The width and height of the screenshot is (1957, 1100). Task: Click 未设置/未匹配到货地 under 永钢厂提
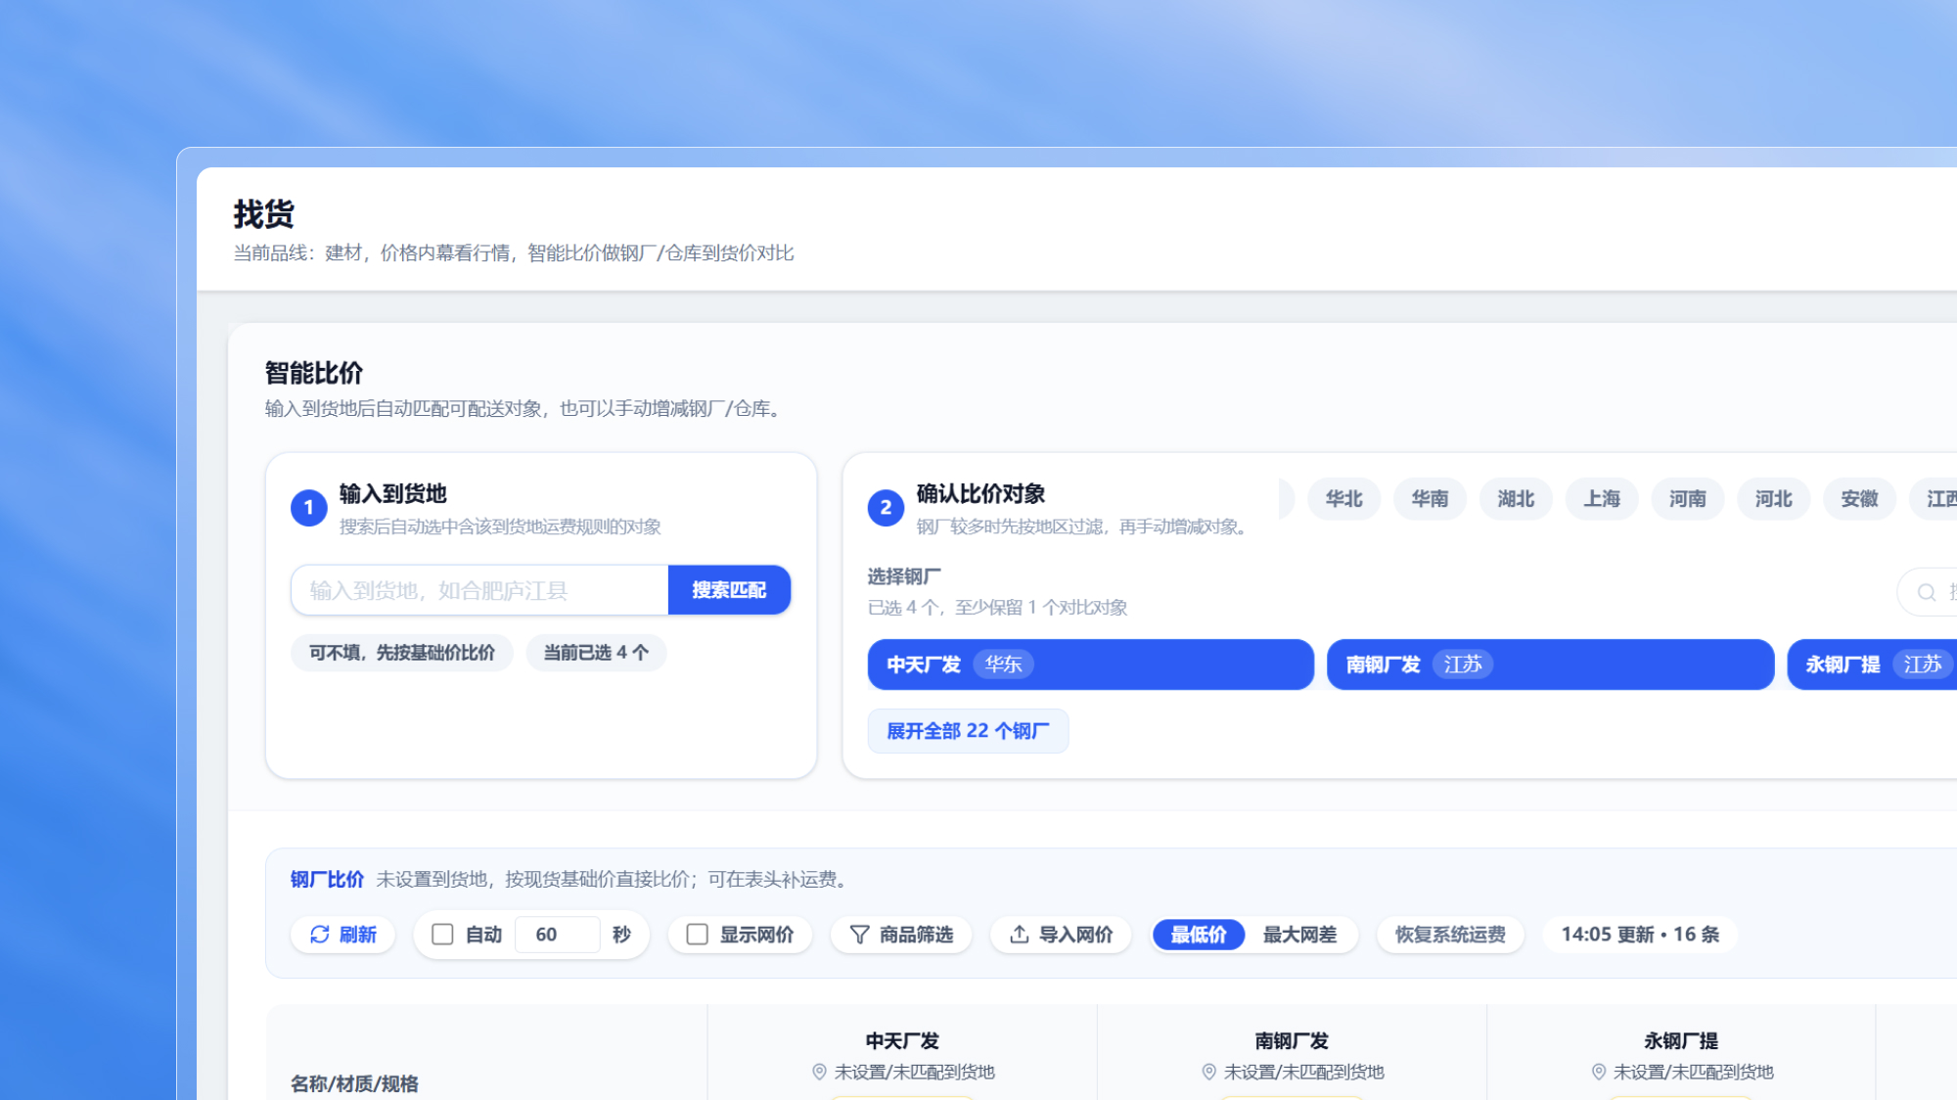(1693, 1073)
